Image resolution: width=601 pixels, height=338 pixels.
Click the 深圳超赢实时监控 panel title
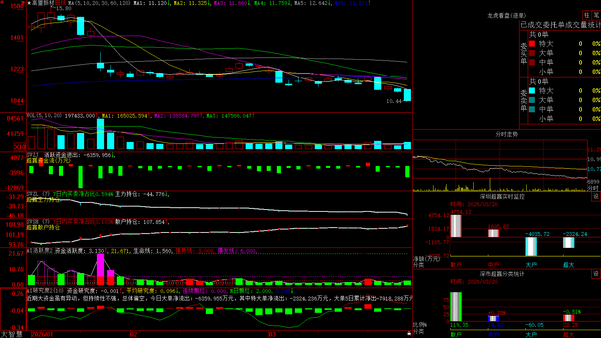coord(502,196)
